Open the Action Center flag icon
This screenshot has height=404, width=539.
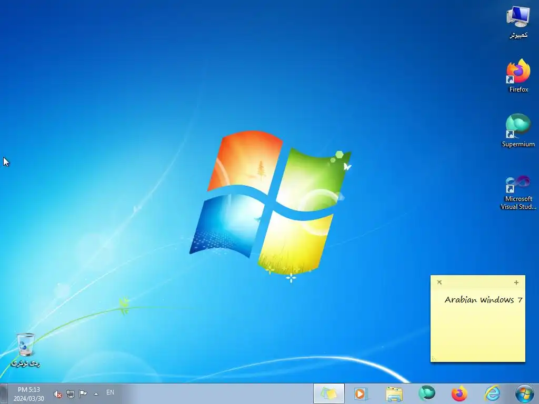tap(83, 393)
